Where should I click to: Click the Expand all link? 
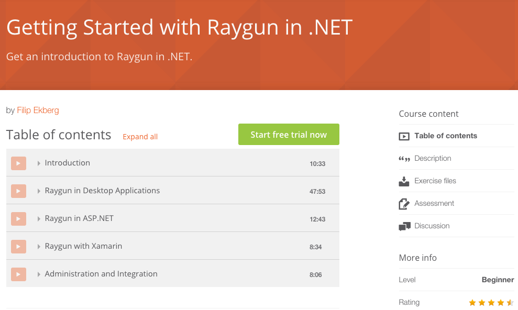(140, 137)
